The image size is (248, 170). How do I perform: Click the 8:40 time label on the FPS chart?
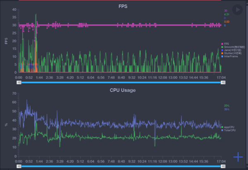click(121, 78)
